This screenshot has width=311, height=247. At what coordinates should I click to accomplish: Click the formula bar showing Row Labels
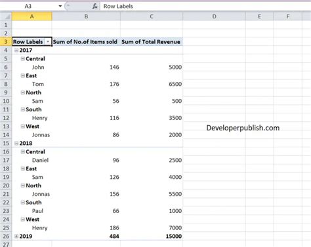pyautogui.click(x=205, y=6)
